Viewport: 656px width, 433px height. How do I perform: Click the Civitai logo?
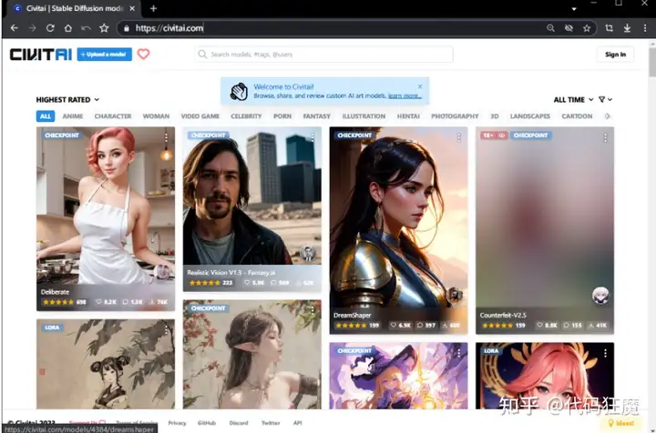41,55
